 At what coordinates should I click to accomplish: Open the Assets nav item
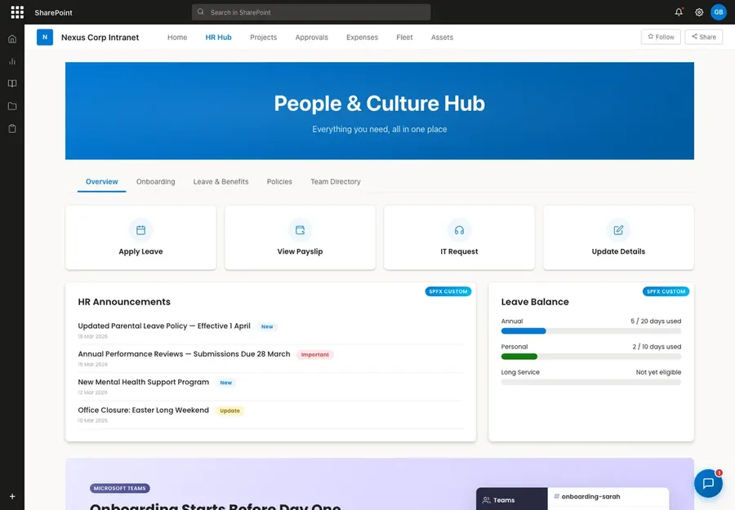coord(442,37)
